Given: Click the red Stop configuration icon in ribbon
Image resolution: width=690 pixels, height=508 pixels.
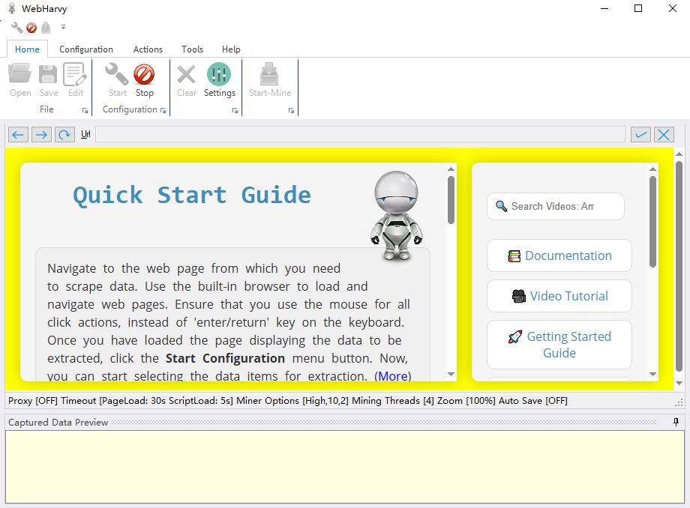Looking at the screenshot, I should tap(144, 74).
